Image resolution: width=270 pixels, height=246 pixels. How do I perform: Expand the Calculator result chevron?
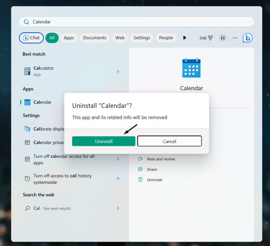(x=118, y=71)
